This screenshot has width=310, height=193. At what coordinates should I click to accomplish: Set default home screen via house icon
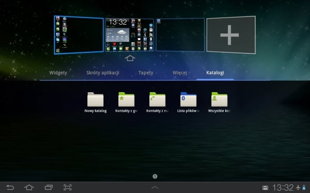(x=130, y=58)
